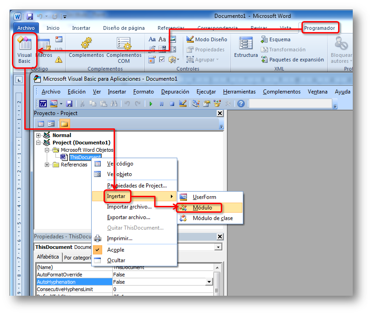Open Insertar submenu in context menu
The width and height of the screenshot is (372, 315).
coord(134,196)
